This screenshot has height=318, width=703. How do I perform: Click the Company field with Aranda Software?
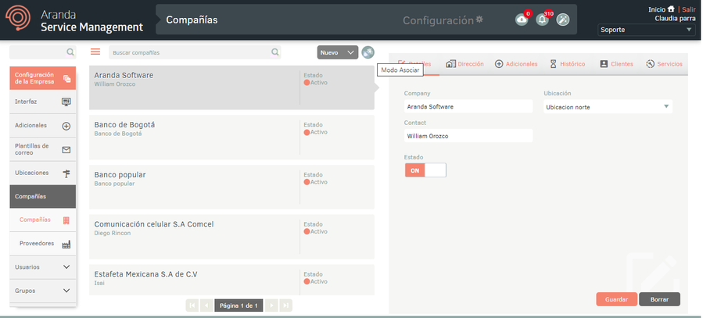pyautogui.click(x=468, y=106)
